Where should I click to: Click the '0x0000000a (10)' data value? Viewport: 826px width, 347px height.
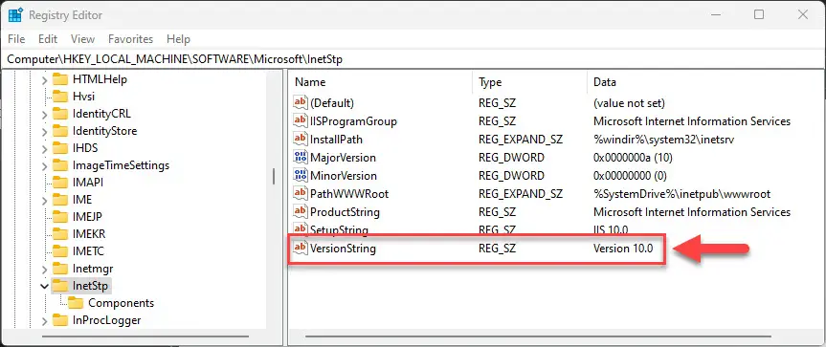[x=634, y=157]
